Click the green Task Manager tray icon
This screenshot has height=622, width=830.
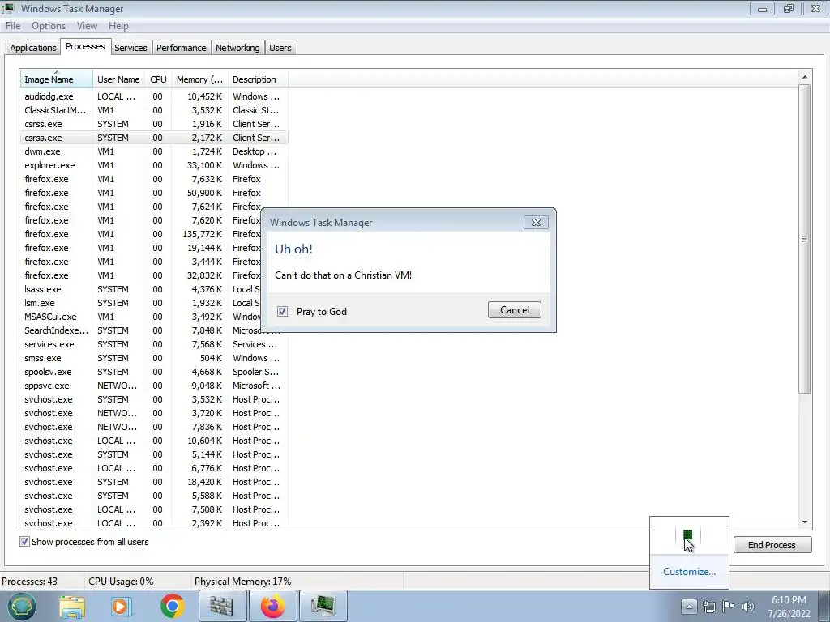687,536
